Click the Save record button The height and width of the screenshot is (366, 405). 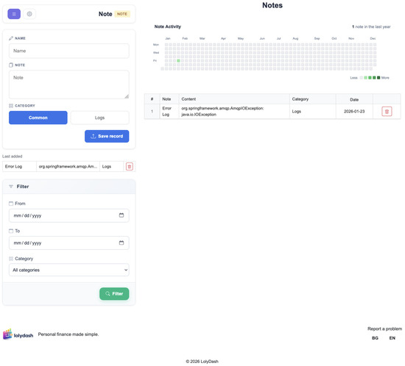point(107,136)
